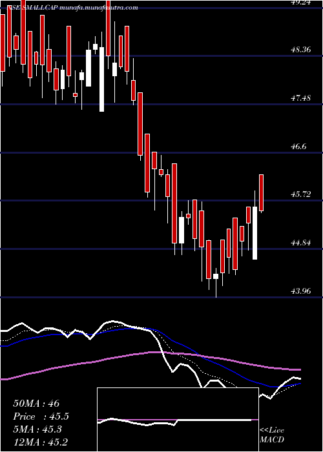The height and width of the screenshot is (452, 323).
Task: Click the 48.36 price axis label
Action: (301, 50)
